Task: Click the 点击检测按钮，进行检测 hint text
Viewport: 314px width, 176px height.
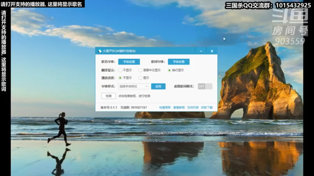Action: pyautogui.click(x=134, y=96)
